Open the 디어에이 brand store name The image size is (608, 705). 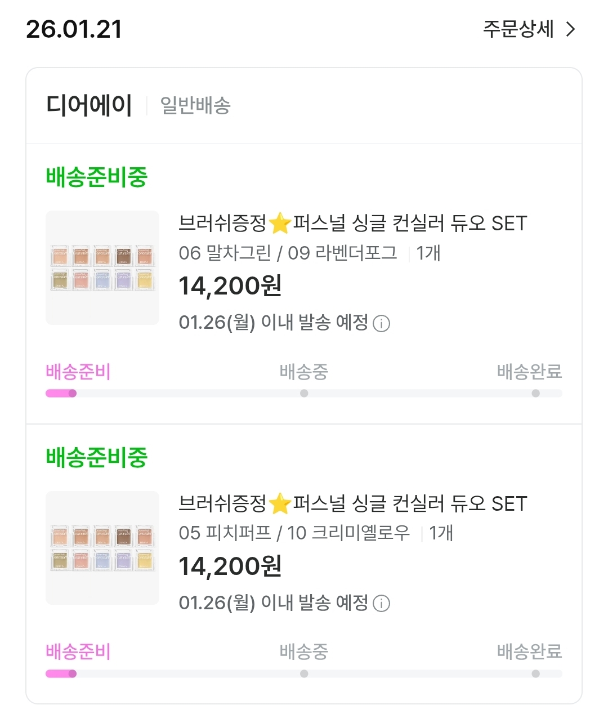(89, 105)
